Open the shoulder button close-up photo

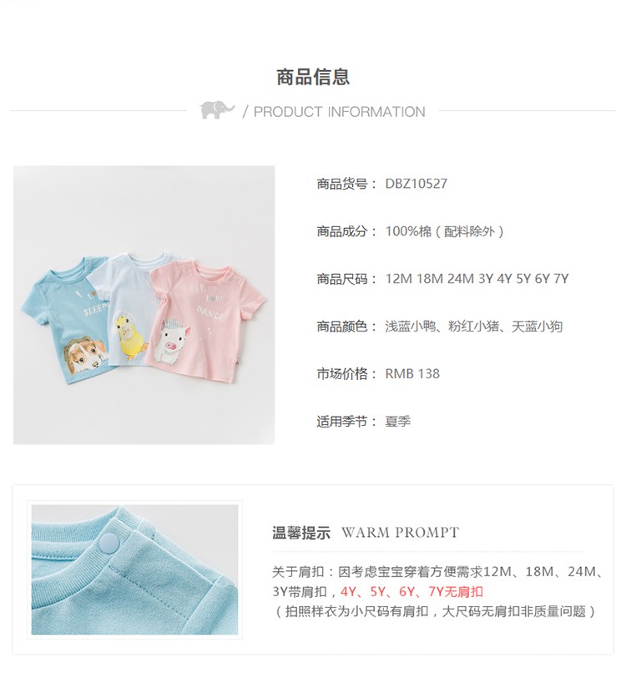coord(134,569)
